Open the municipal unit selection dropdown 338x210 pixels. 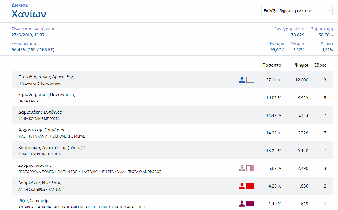point(297,11)
